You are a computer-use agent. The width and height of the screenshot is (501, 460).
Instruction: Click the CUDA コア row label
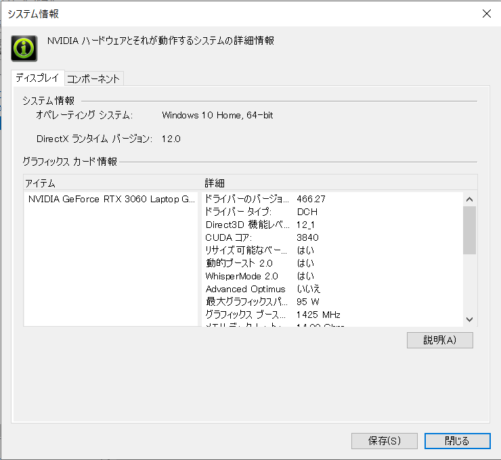tap(228, 237)
